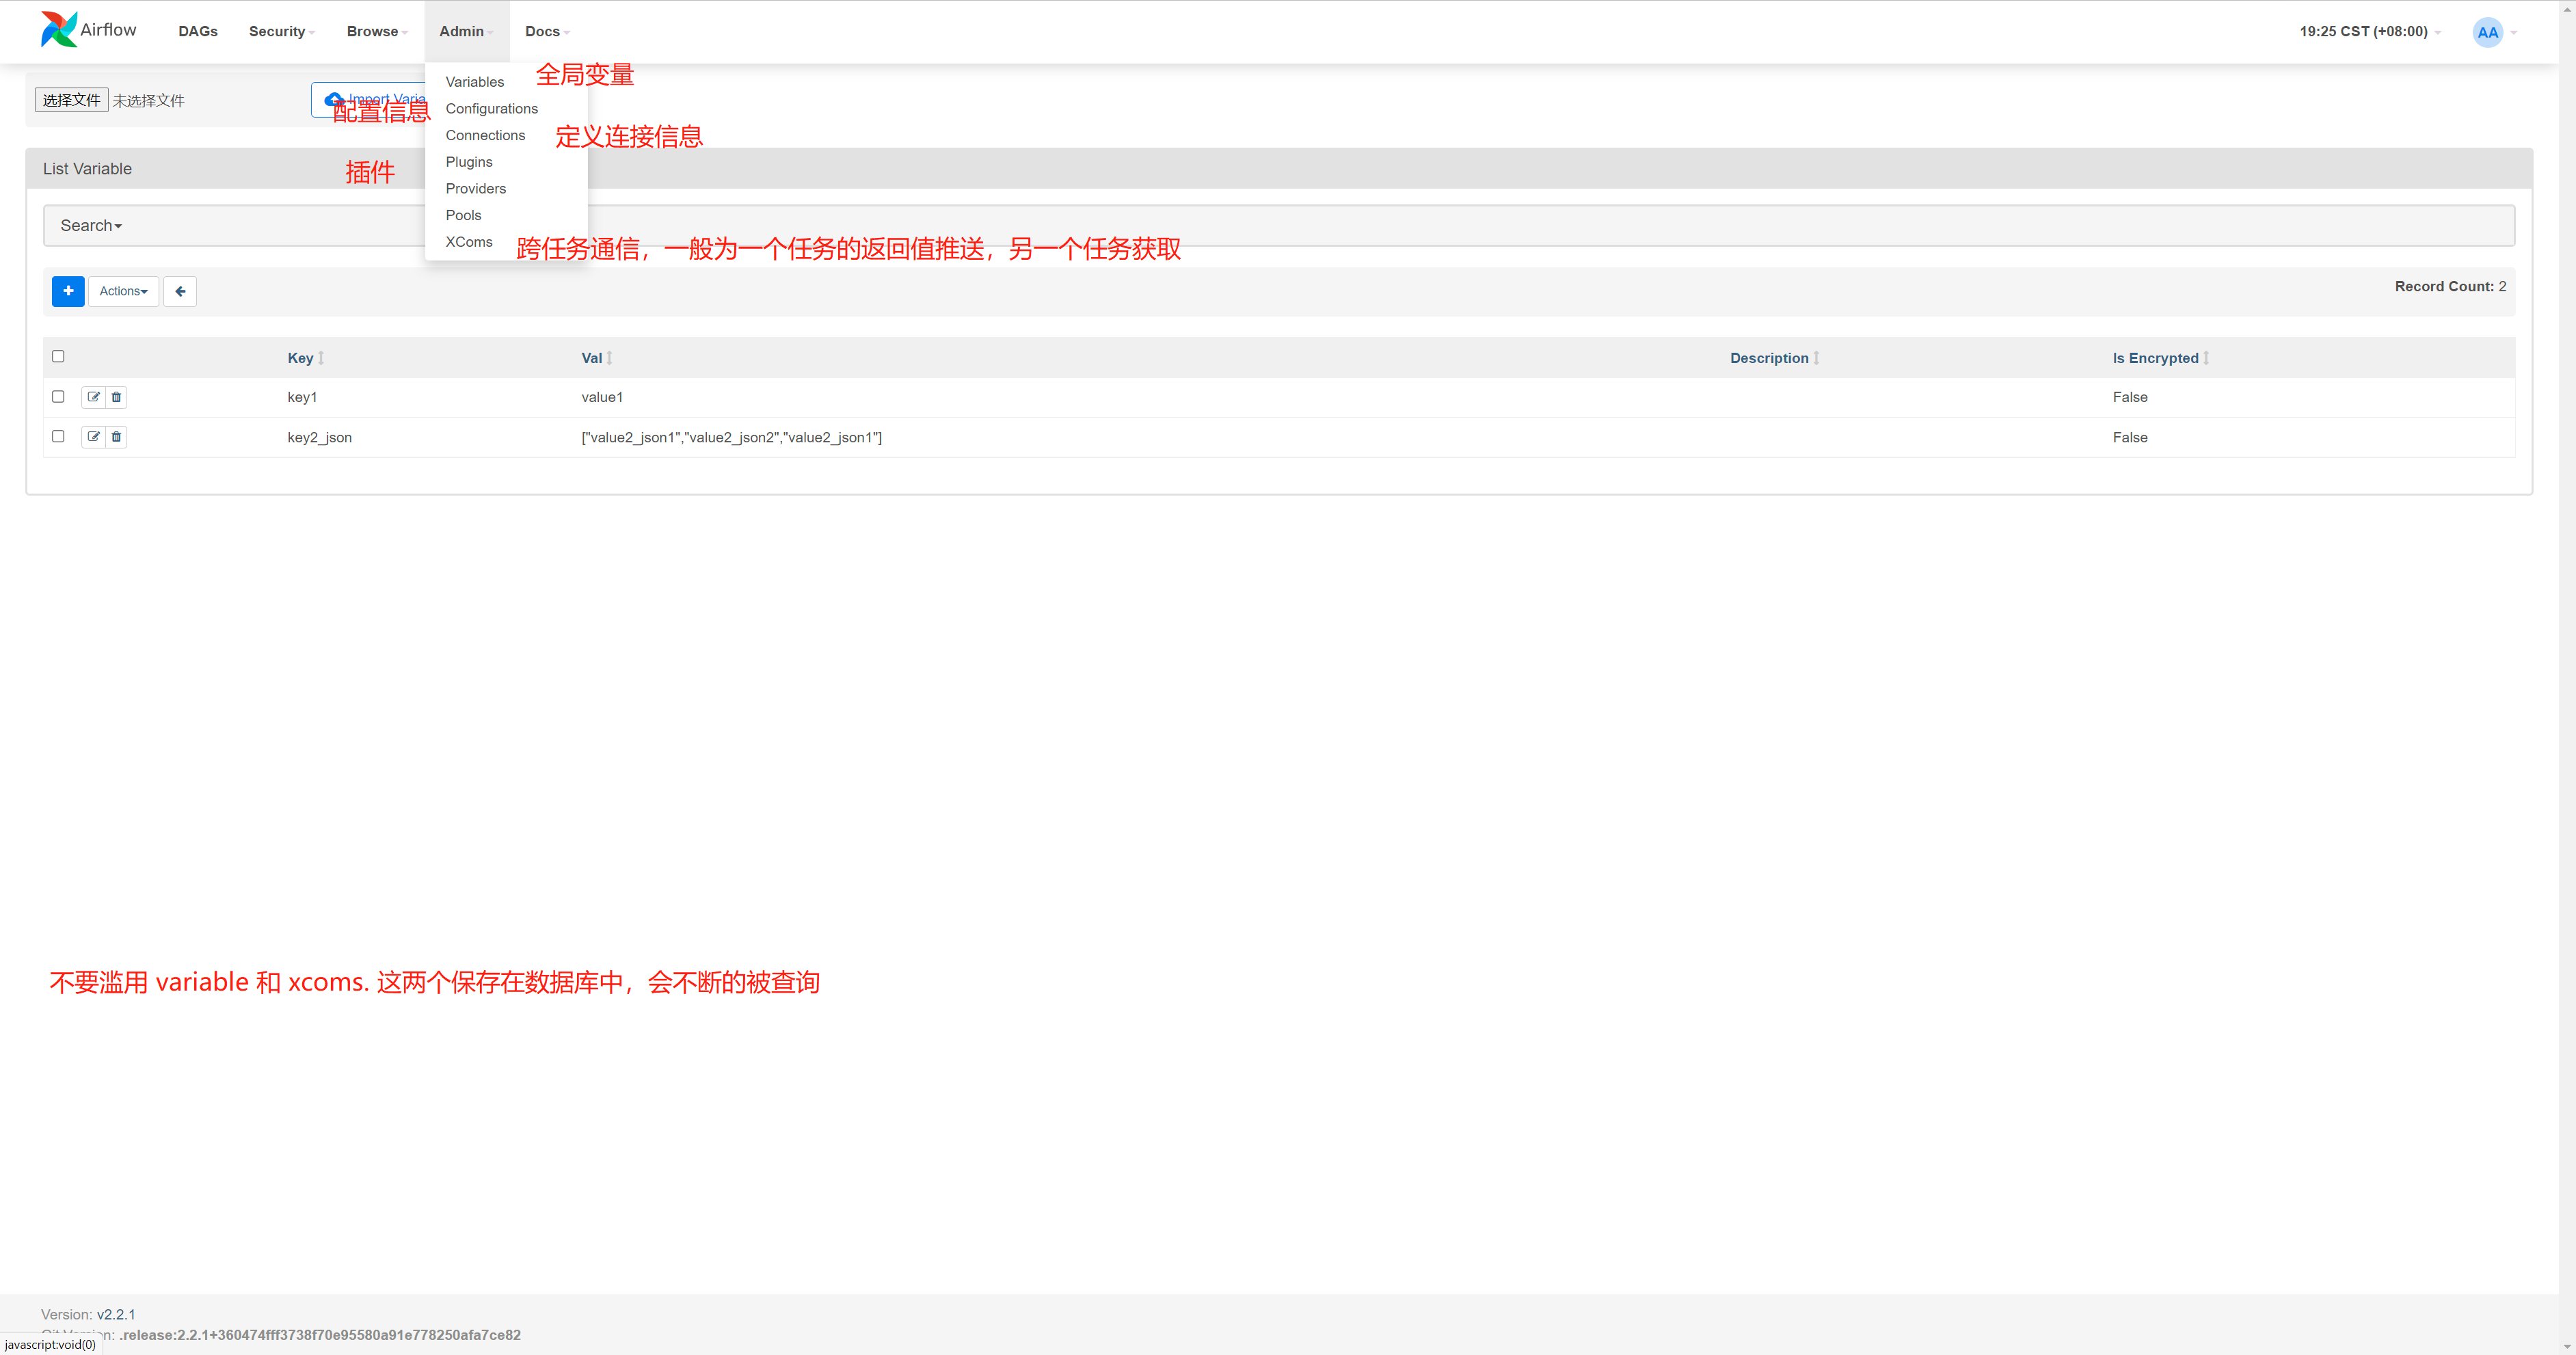Check the row checkbox for key1
2576x1355 pixels.
click(x=58, y=397)
